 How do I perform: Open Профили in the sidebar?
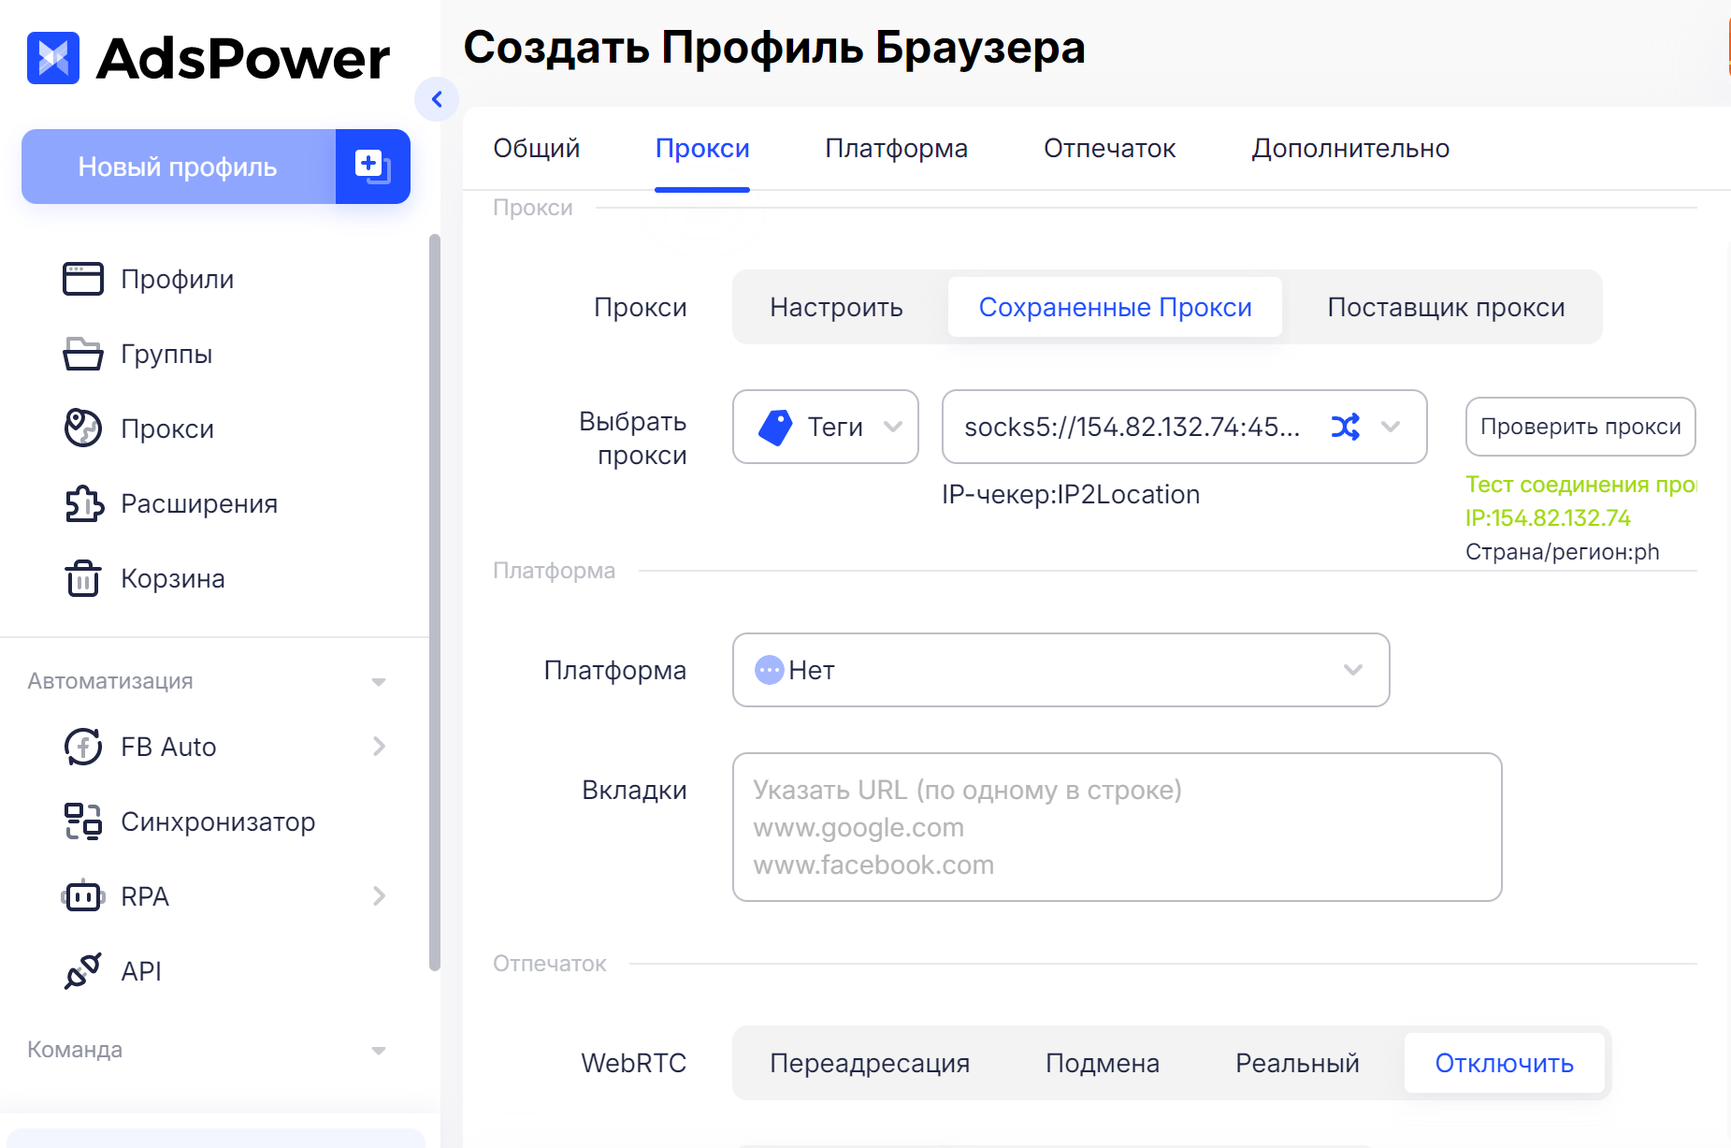(x=177, y=279)
